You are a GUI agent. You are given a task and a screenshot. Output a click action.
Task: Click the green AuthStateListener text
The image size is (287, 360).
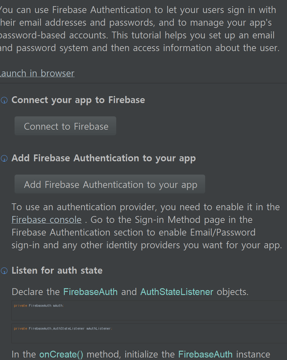tap(177, 292)
